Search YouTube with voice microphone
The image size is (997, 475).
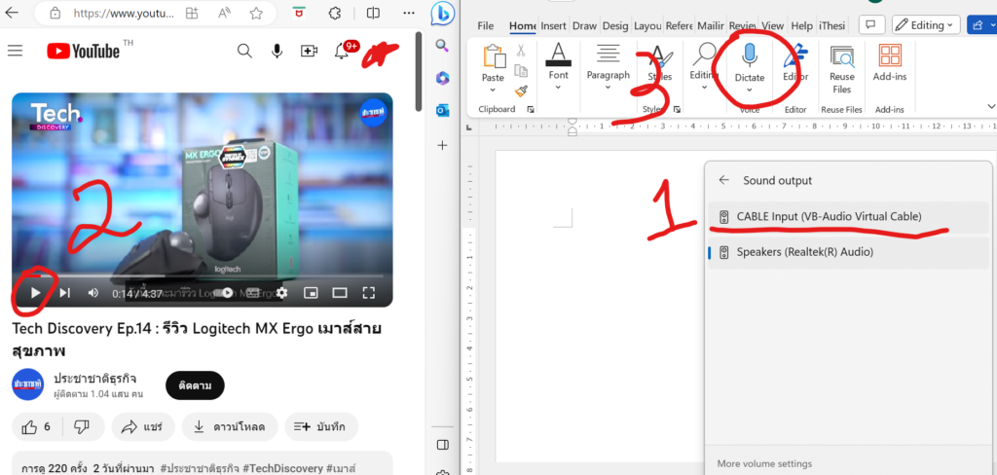tap(277, 51)
